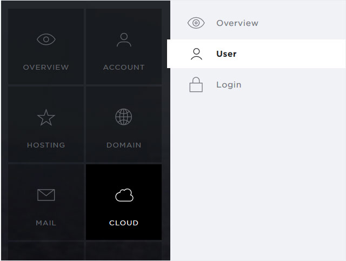Screen dimensions: 346x261
Task: Open the MAIL tile label
Action: click(46, 223)
